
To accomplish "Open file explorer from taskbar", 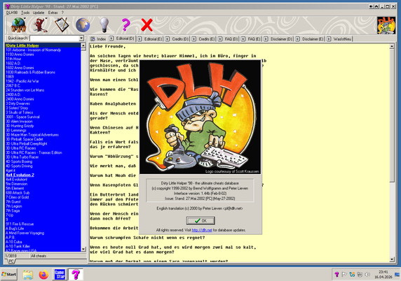I will (x=27, y=275).
